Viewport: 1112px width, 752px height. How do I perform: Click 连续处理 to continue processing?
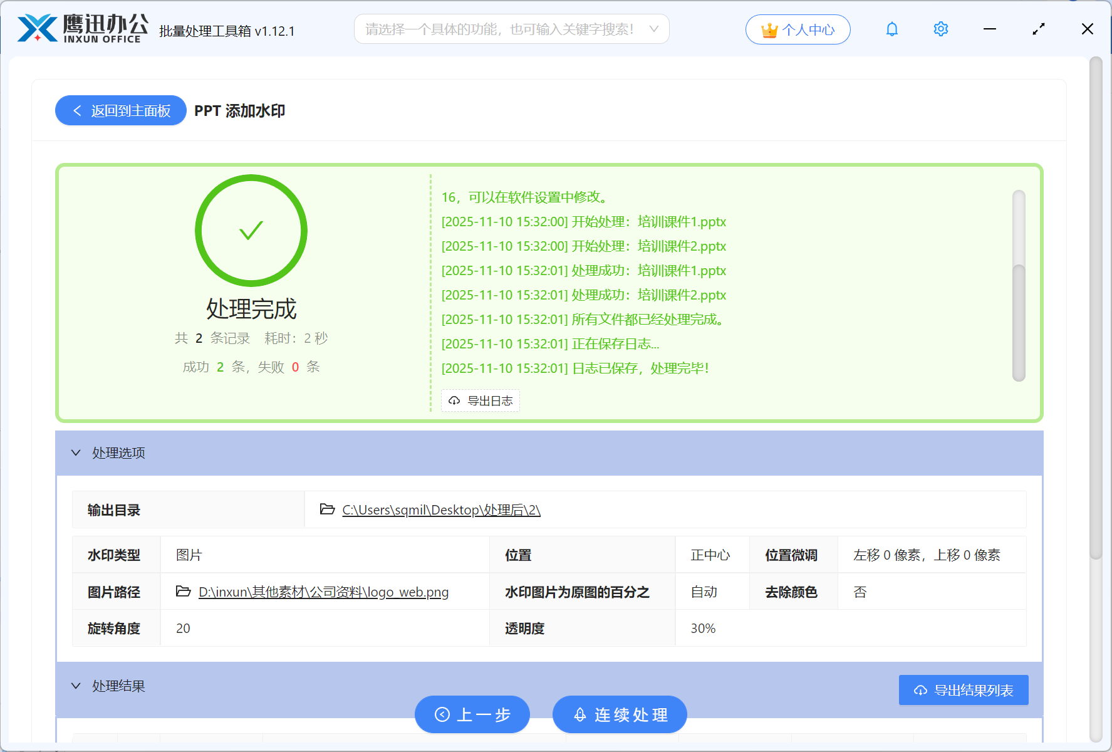(x=619, y=714)
